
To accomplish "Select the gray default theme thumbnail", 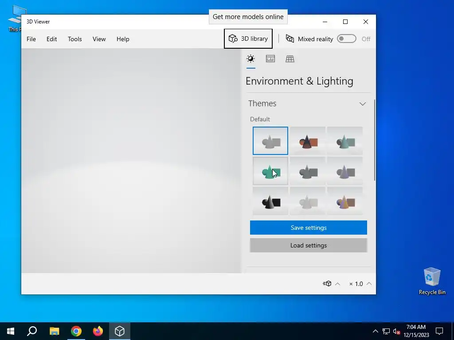I will click(270, 141).
